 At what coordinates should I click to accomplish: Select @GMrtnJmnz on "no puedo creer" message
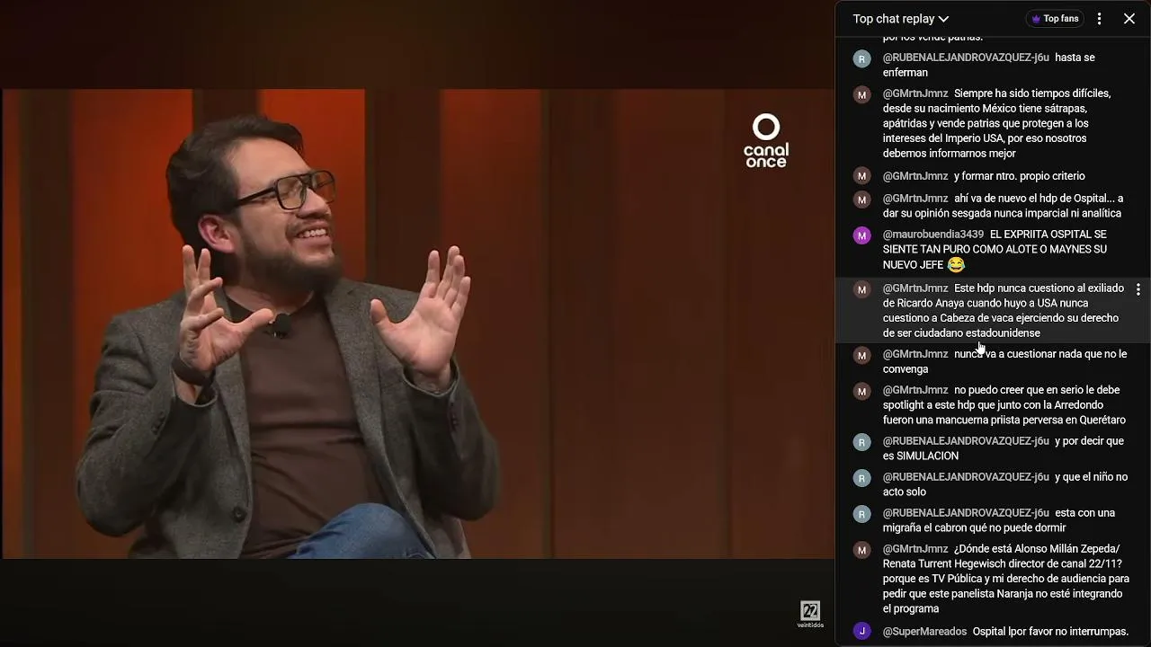click(915, 390)
